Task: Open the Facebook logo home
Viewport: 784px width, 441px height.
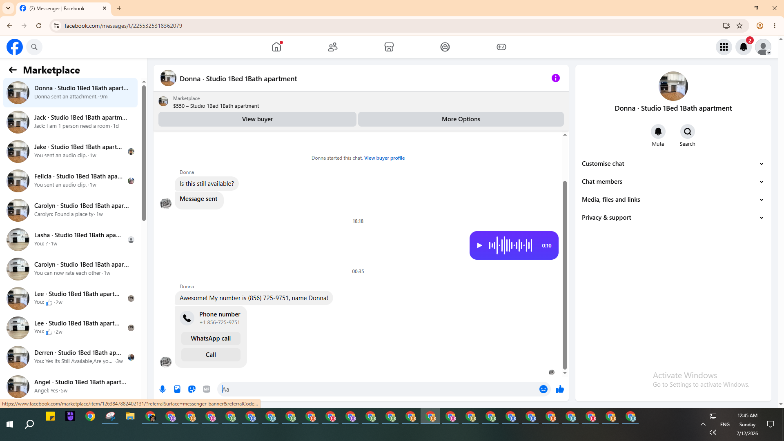Action: 15,47
